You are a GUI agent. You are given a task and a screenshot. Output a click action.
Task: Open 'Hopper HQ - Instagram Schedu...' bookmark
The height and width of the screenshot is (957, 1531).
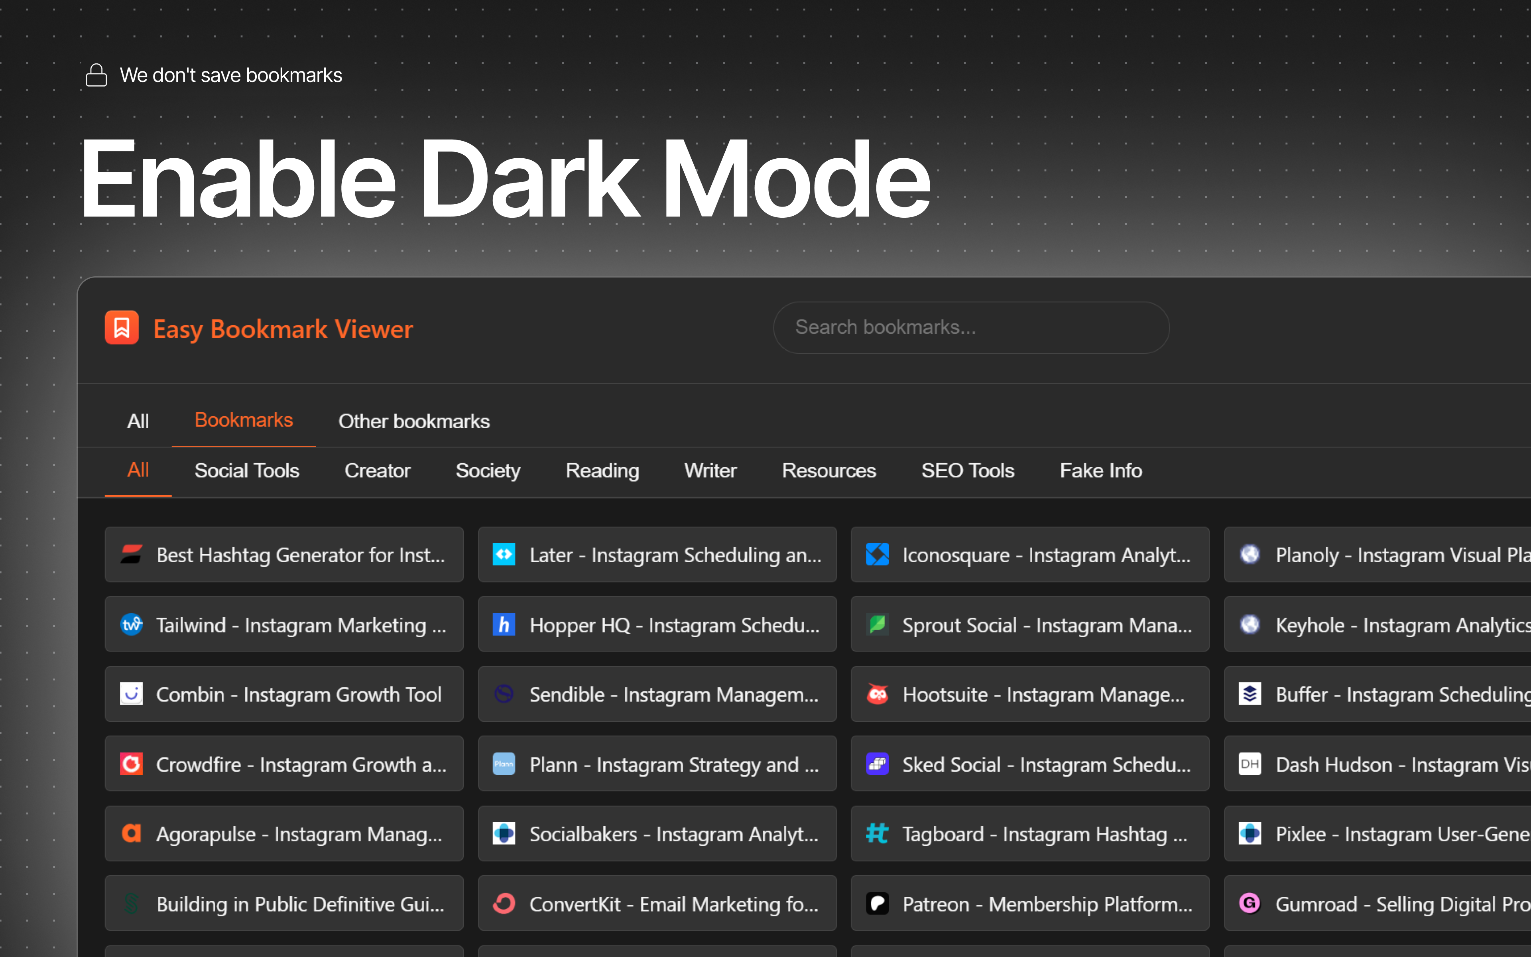(x=657, y=625)
